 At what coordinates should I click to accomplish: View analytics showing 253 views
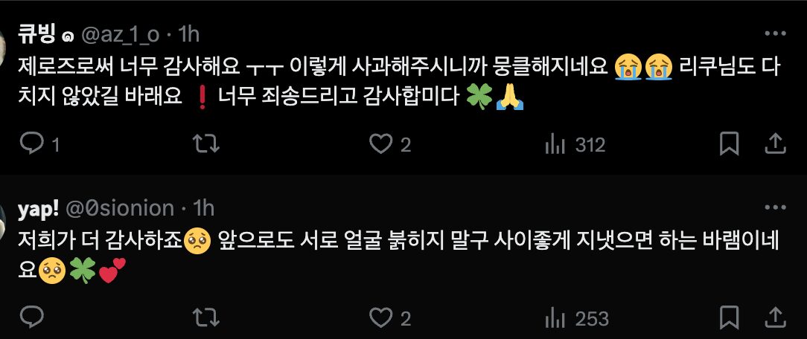tap(576, 318)
